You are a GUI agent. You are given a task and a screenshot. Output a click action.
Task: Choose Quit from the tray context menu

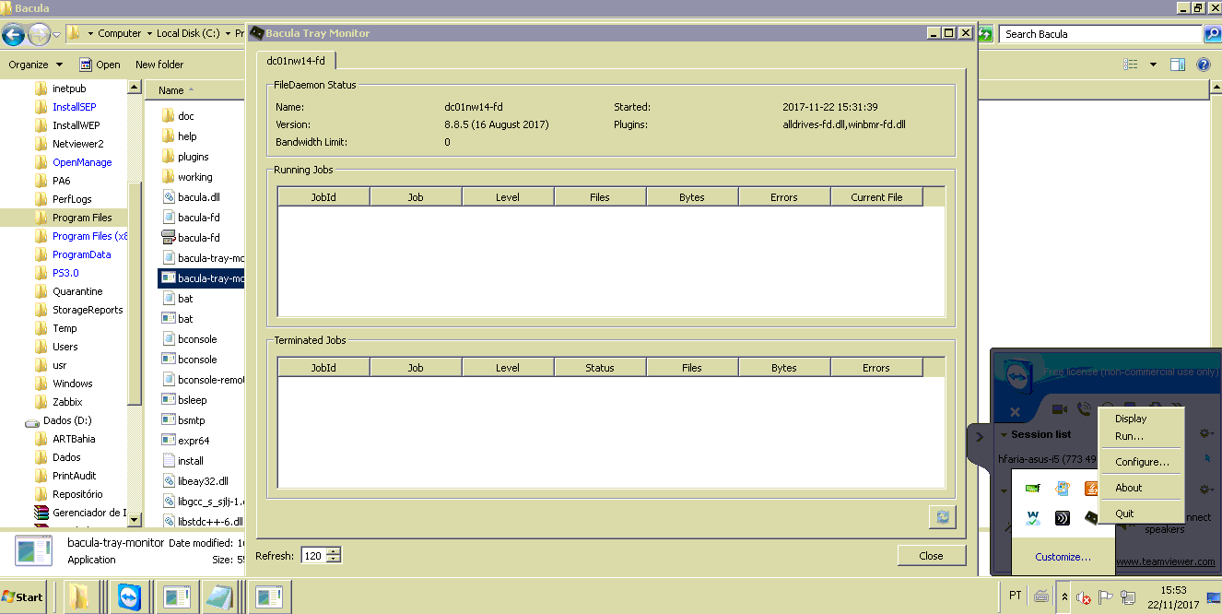point(1124,514)
